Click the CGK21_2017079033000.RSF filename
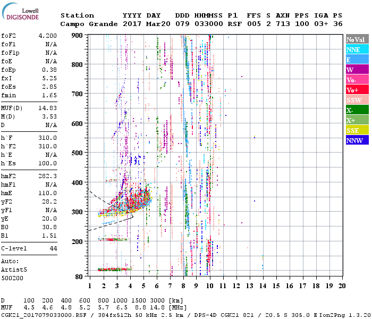372x319 pixels. (44, 315)
